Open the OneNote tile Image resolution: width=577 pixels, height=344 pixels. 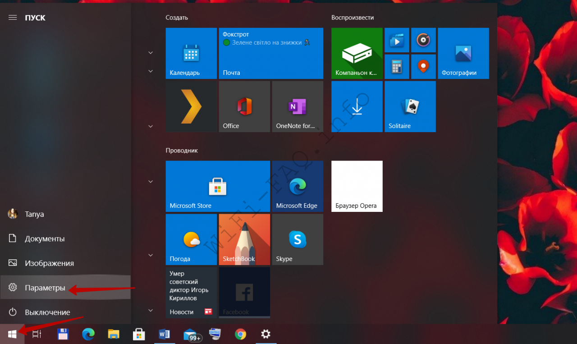[x=297, y=106]
